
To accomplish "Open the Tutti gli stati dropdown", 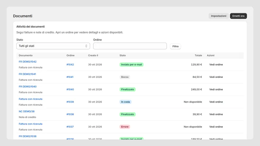I will click(x=53, y=46).
